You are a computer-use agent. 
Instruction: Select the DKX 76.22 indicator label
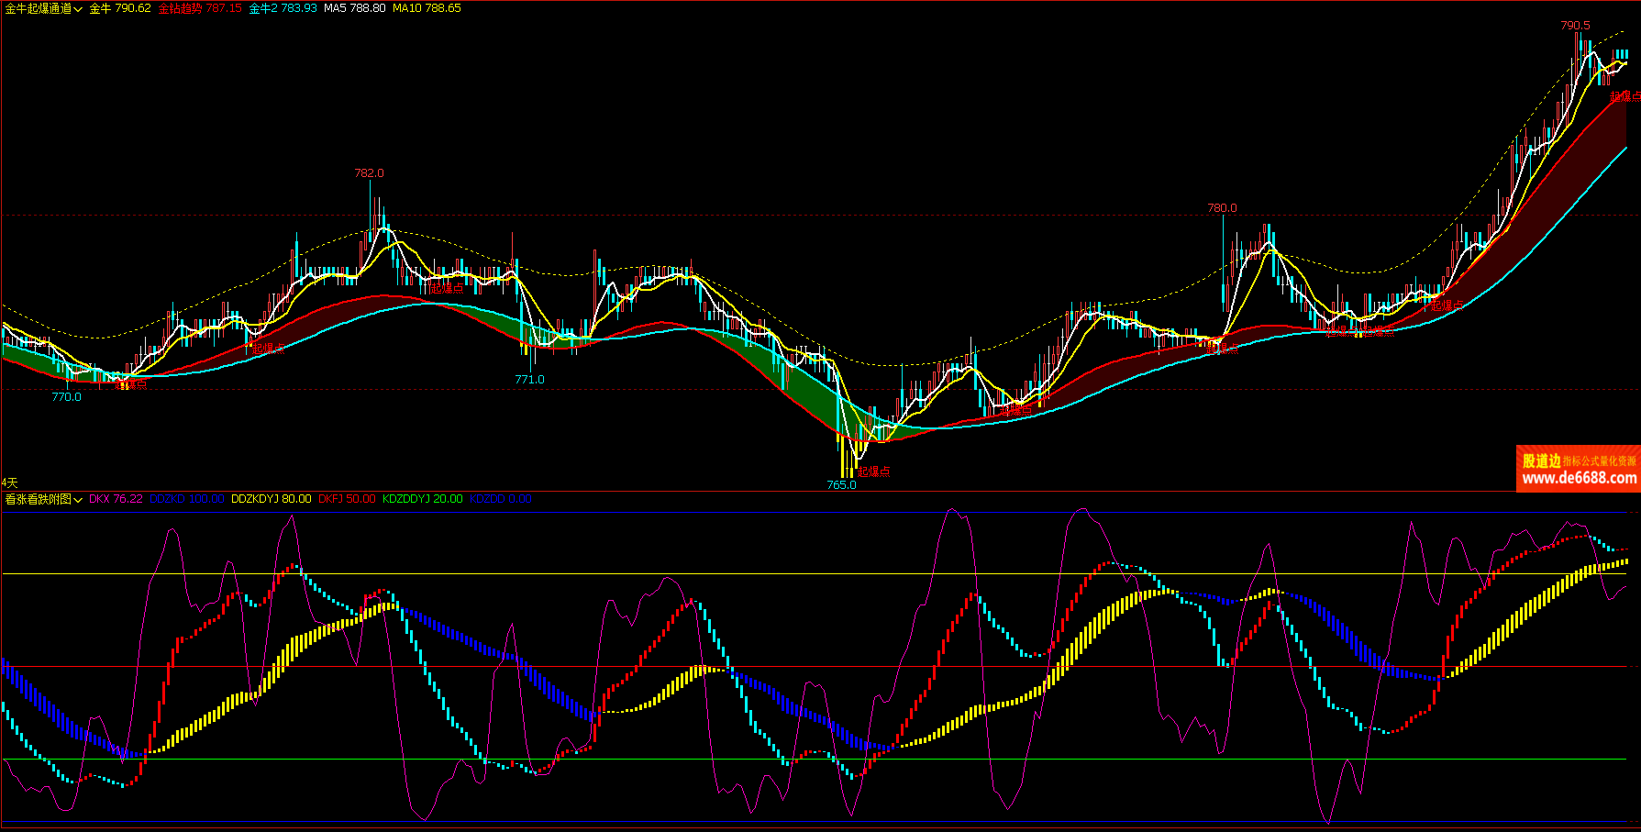(x=116, y=499)
